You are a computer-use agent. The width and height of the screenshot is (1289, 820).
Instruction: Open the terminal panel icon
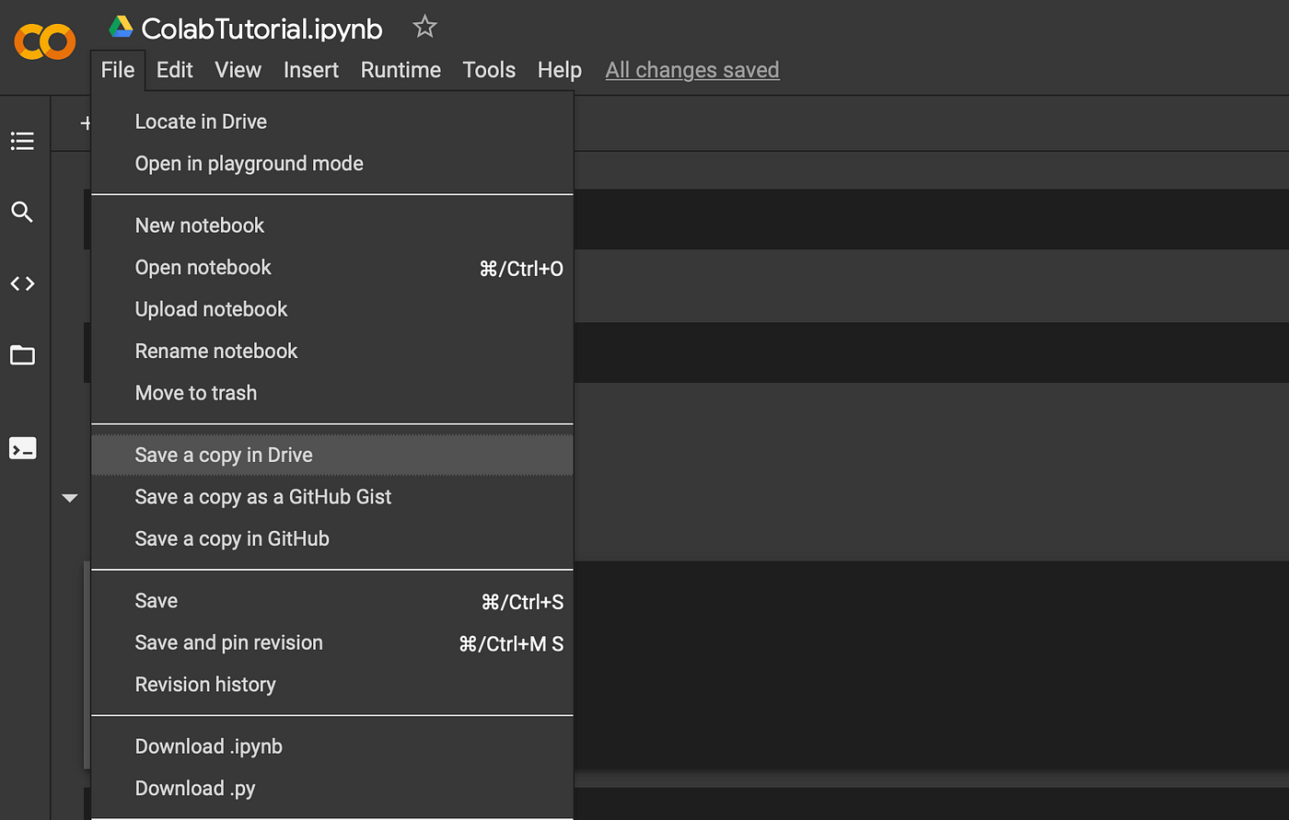click(22, 448)
